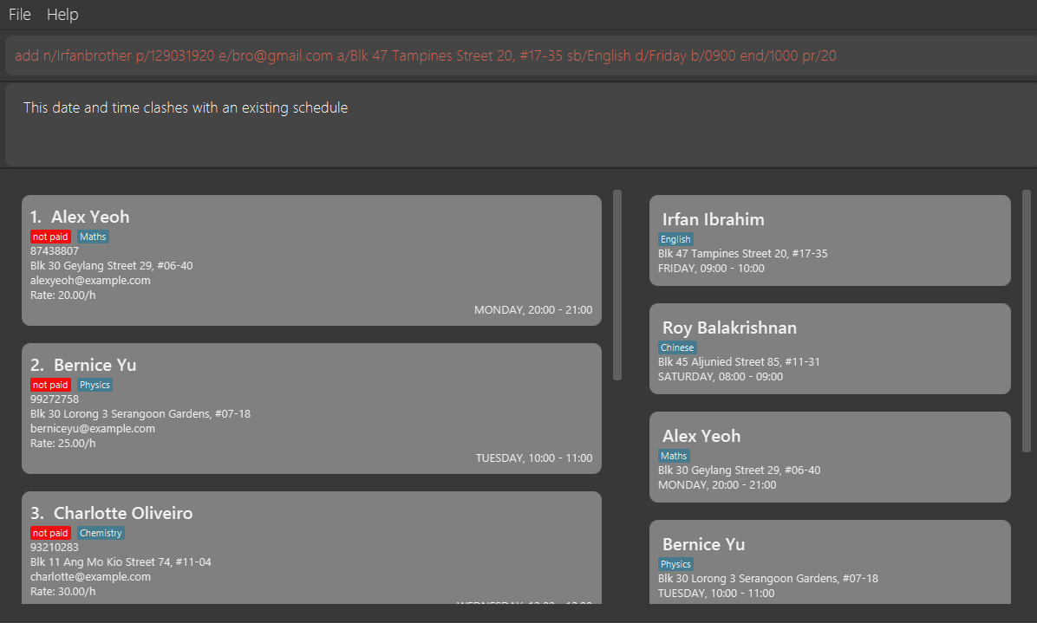Click the clash error message text

coord(186,107)
